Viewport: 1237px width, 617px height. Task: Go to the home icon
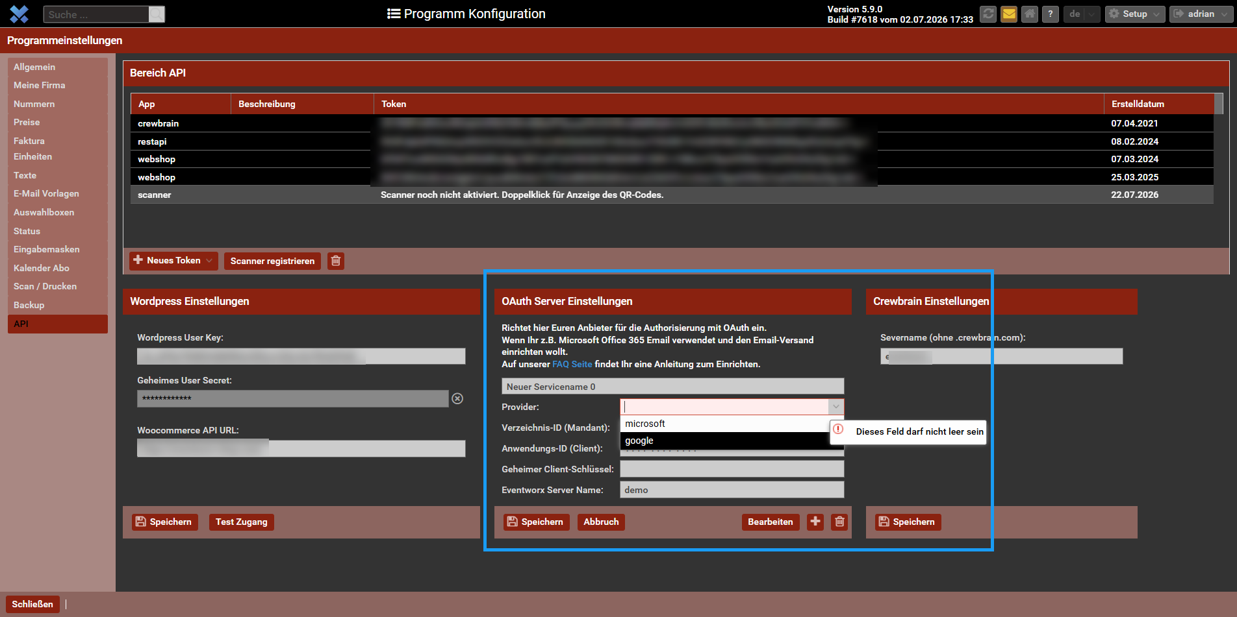coord(1030,14)
